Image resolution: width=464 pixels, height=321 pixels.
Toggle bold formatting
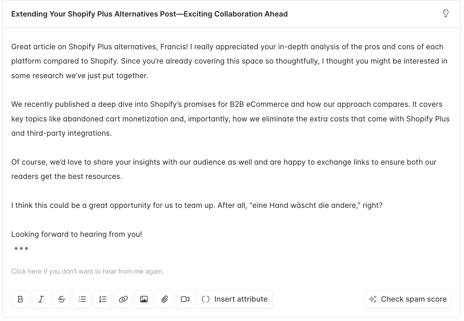[20, 299]
